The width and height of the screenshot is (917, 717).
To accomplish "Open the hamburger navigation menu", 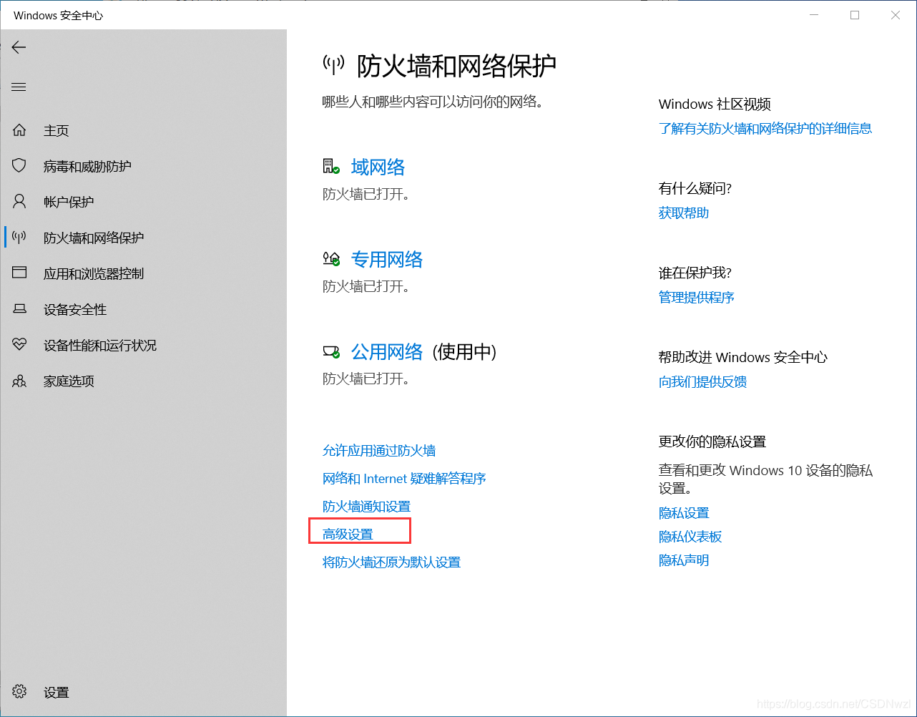I will [x=19, y=87].
